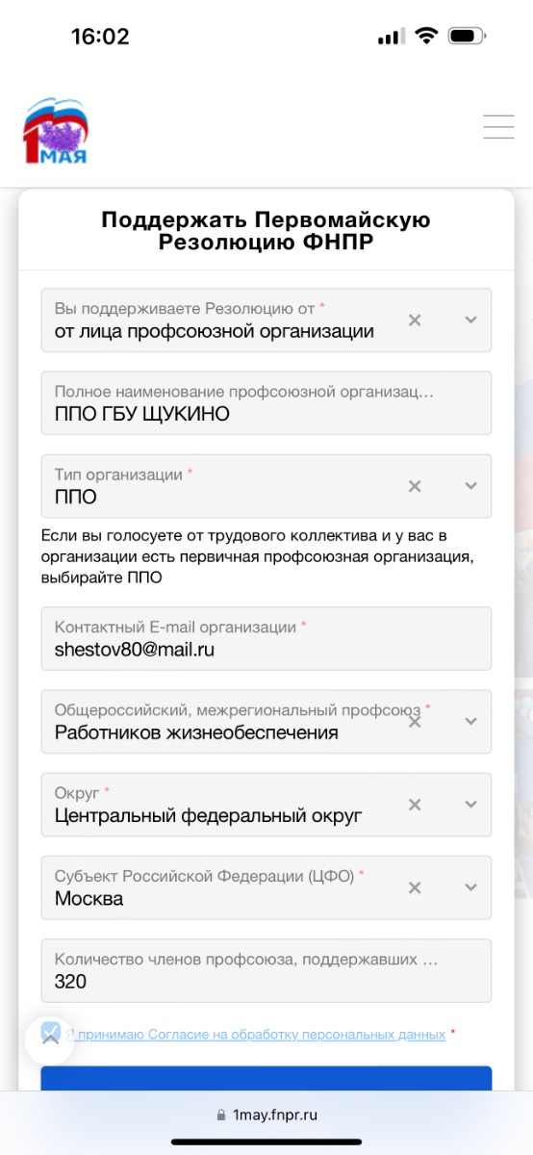The image size is (533, 1155).
Task: Edit the Количество членов профсоюза field
Action: click(x=266, y=970)
